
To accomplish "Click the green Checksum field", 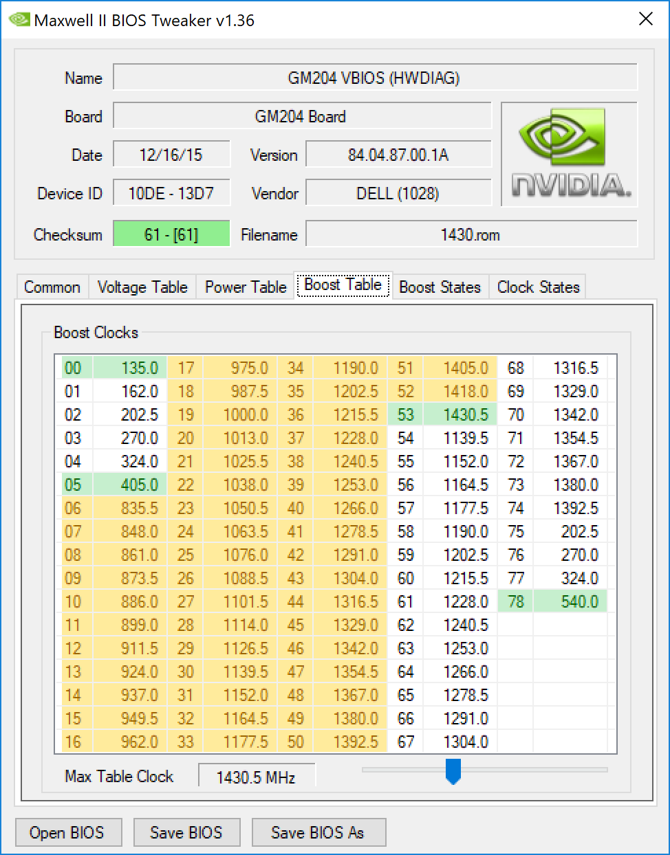I will click(171, 234).
